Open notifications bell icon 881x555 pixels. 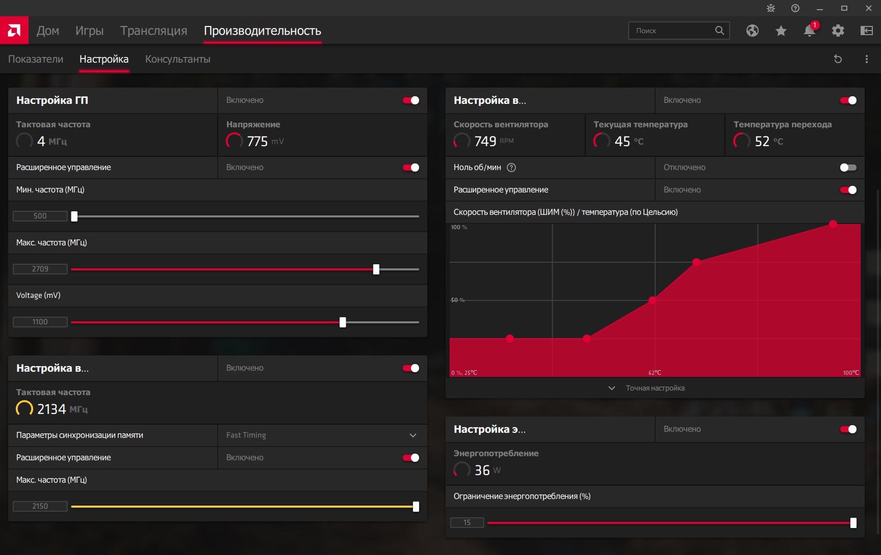[810, 31]
